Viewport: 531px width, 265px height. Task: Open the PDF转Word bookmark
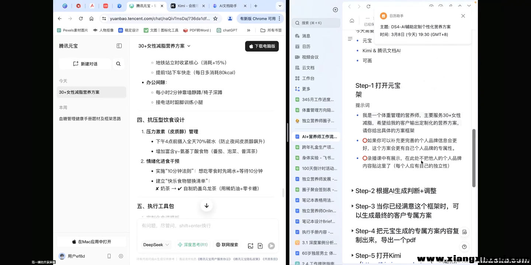point(197,30)
